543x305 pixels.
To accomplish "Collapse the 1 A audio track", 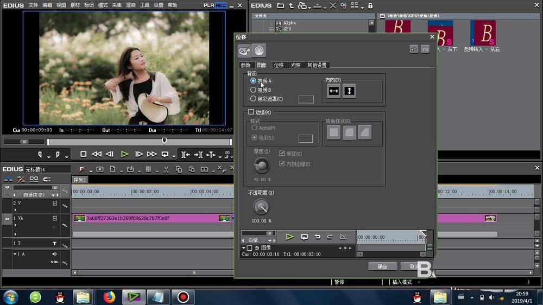I will pos(15,254).
